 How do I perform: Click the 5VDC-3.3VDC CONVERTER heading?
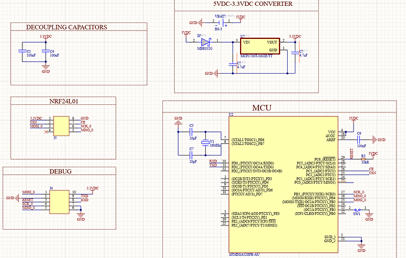coord(252,4)
